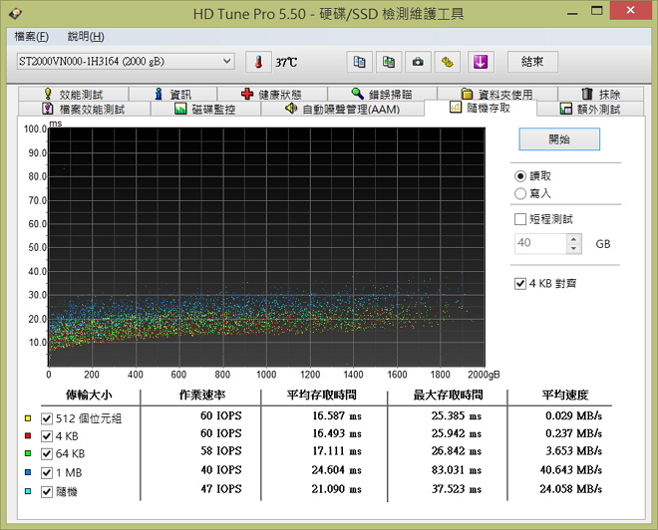
Task: Open the drive selection dropdown ST2000VN000
Action: coord(126,61)
